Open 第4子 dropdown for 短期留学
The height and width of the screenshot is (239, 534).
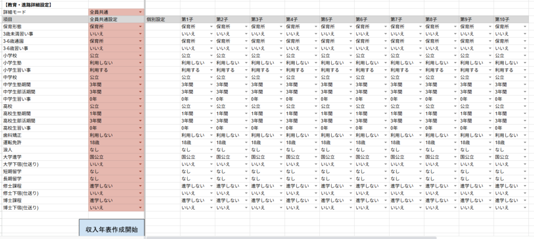[315, 171]
